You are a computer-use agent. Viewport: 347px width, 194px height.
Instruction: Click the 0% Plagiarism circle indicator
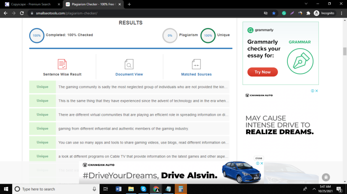170,35
